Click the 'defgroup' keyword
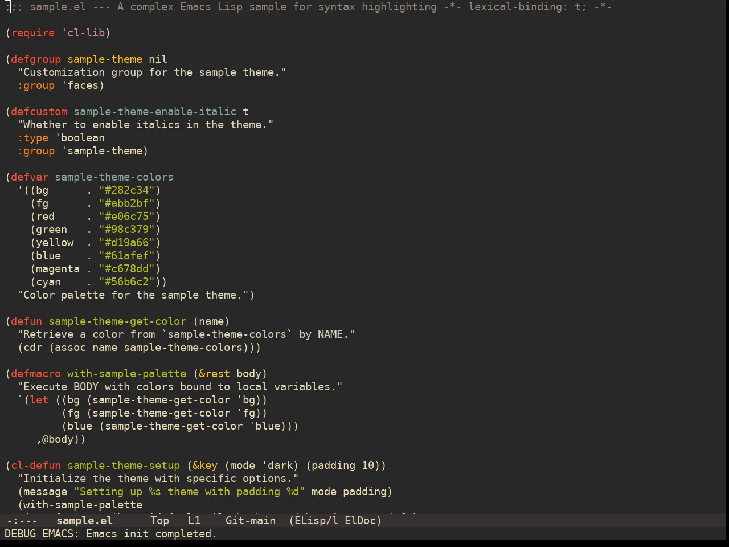This screenshot has width=729, height=547. tap(36, 59)
